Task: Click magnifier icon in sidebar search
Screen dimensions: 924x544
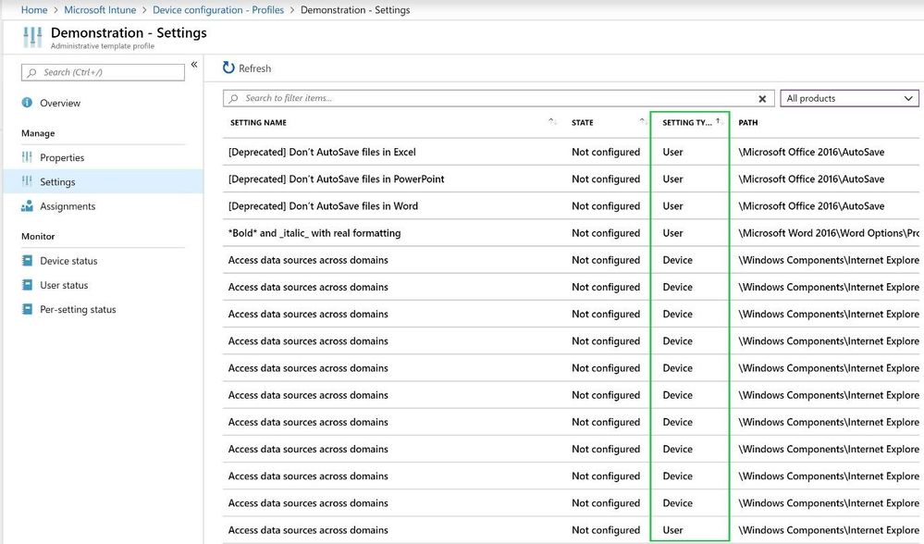Action: pyautogui.click(x=31, y=72)
